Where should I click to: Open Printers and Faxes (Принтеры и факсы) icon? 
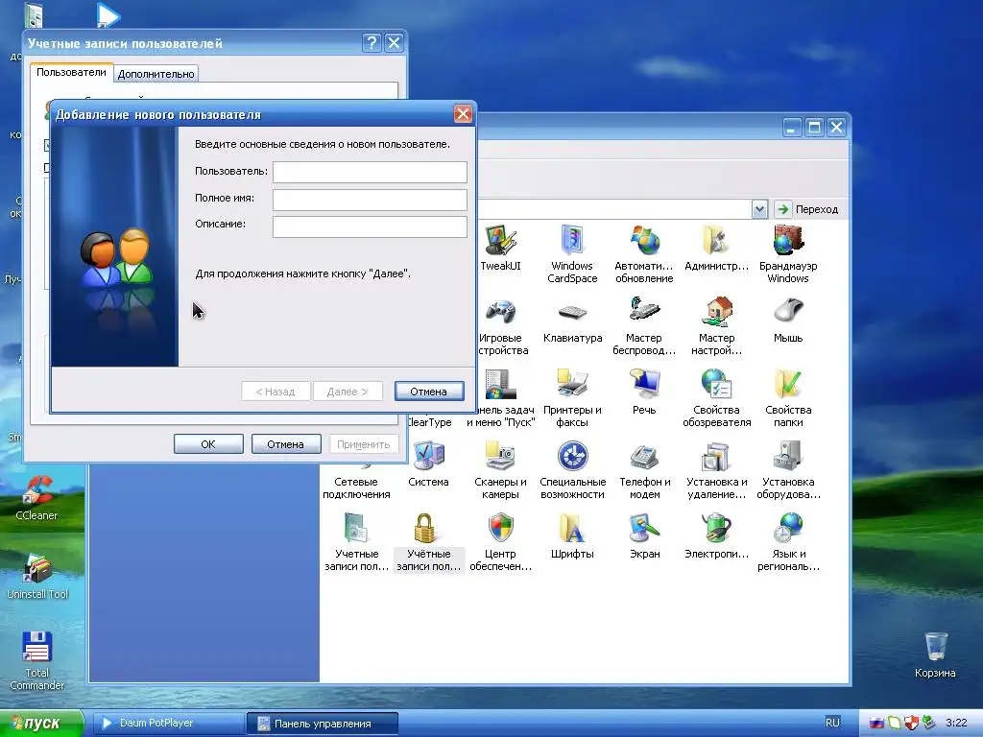pyautogui.click(x=572, y=384)
